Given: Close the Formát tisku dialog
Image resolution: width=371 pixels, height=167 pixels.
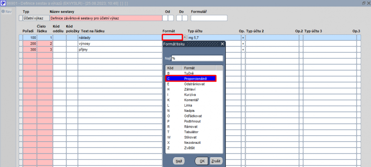Looking at the screenshot, I should coord(222,44).
